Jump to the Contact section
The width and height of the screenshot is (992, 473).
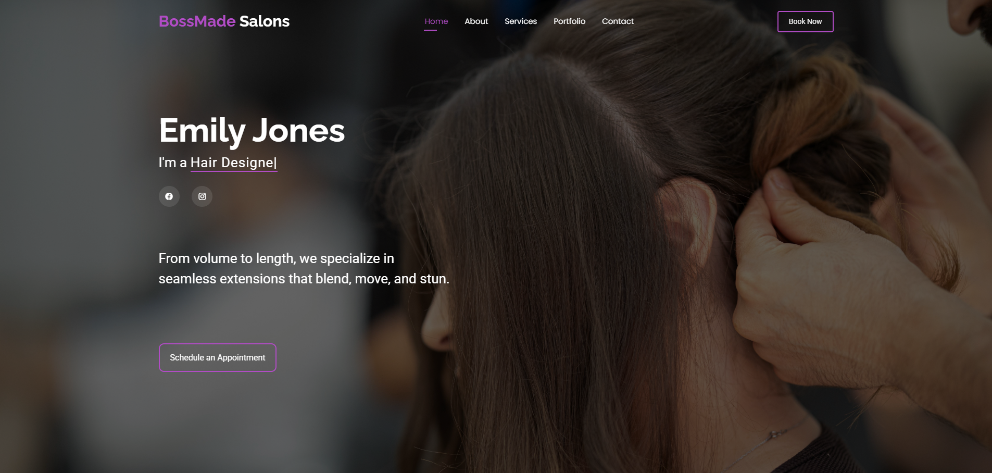coord(618,21)
